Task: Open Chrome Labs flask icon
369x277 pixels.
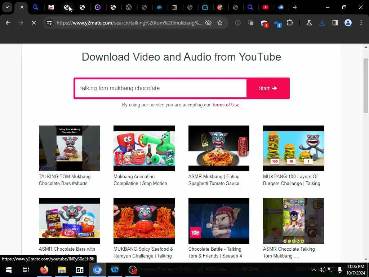Action: coord(309,23)
